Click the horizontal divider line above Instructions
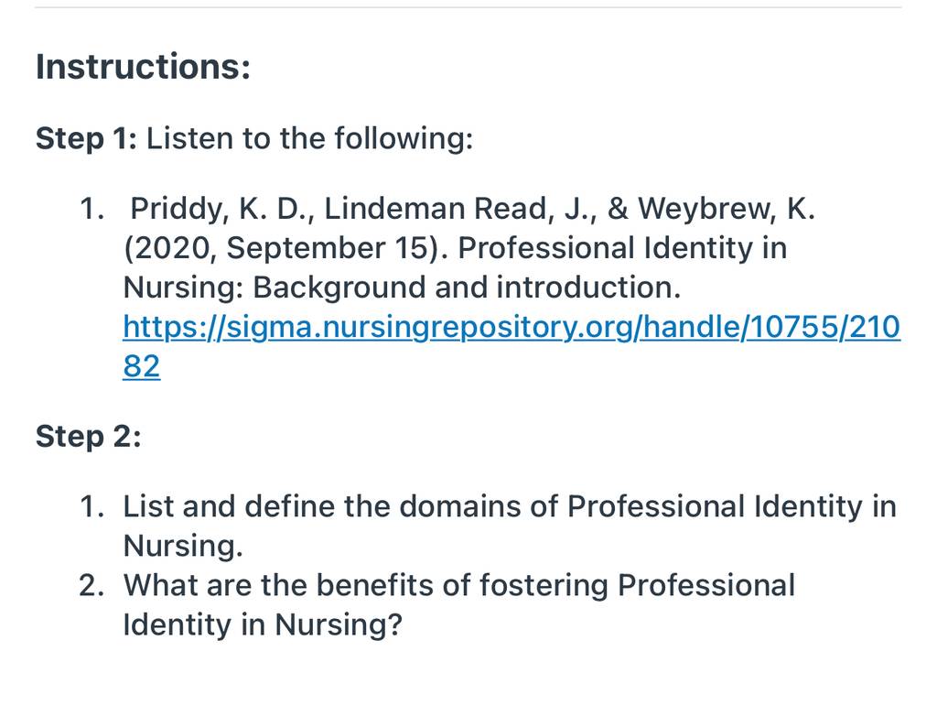This screenshot has width=937, height=727. (x=468, y=7)
